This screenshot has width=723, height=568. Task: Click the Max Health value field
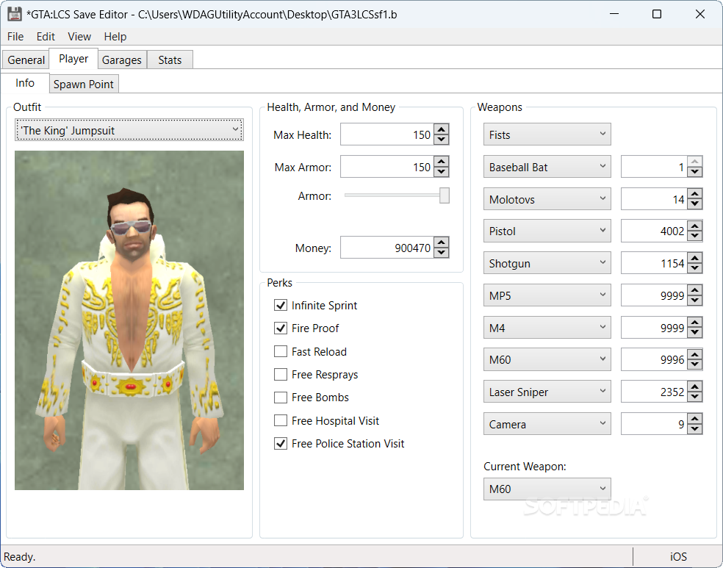pos(387,134)
